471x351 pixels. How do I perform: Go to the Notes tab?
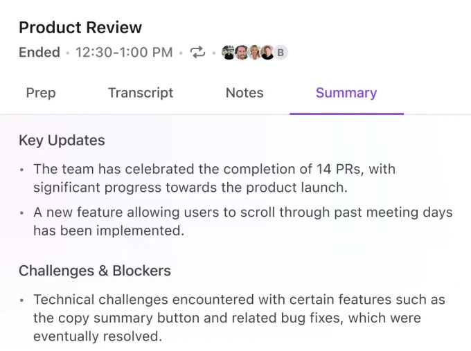click(245, 93)
